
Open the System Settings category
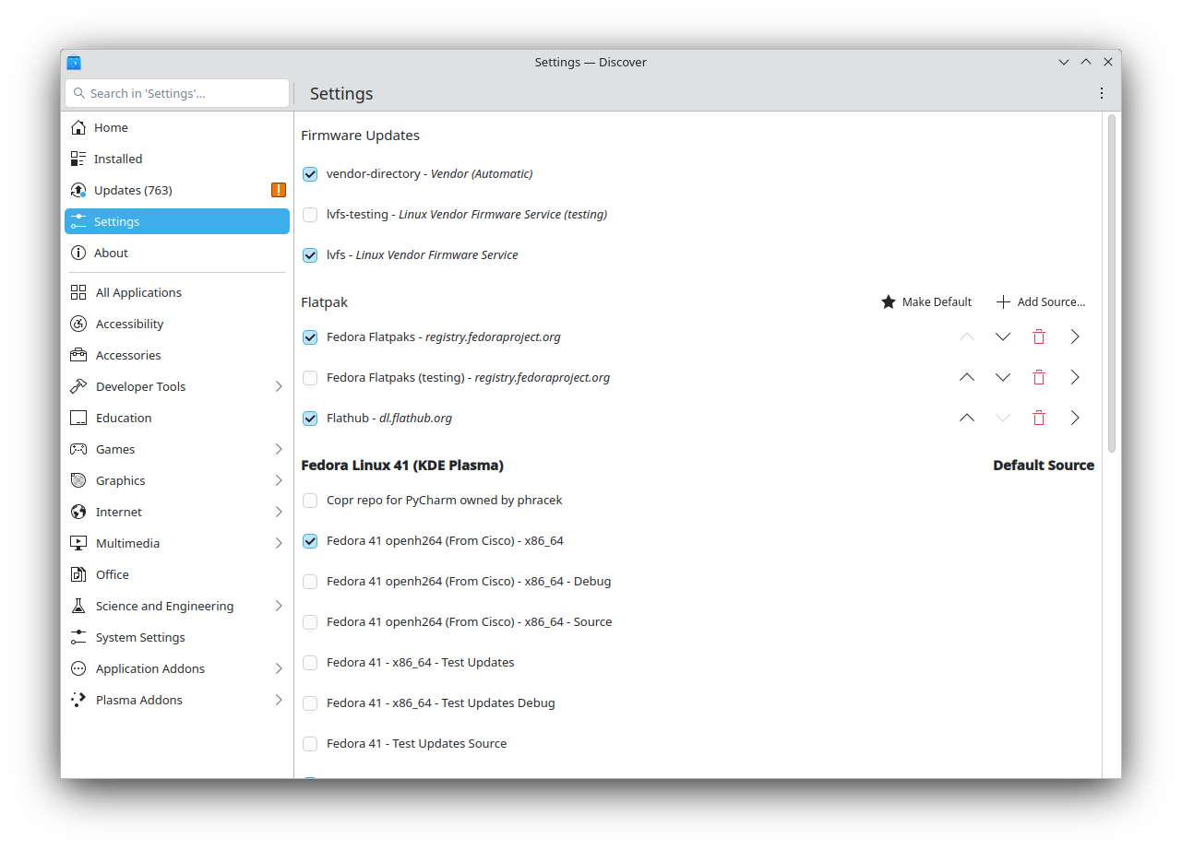[177, 637]
